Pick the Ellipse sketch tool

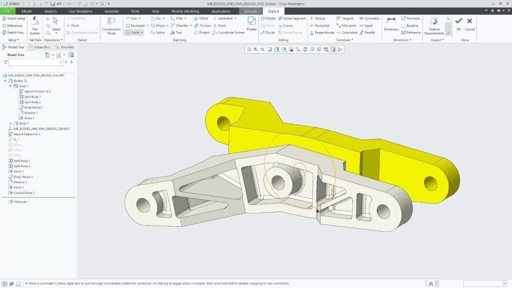tap(158, 26)
